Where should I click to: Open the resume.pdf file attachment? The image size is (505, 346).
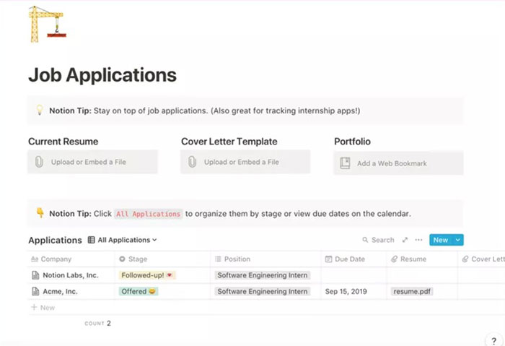click(413, 292)
